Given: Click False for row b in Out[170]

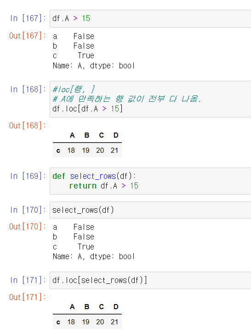Looking at the screenshot, I should 84,237.
